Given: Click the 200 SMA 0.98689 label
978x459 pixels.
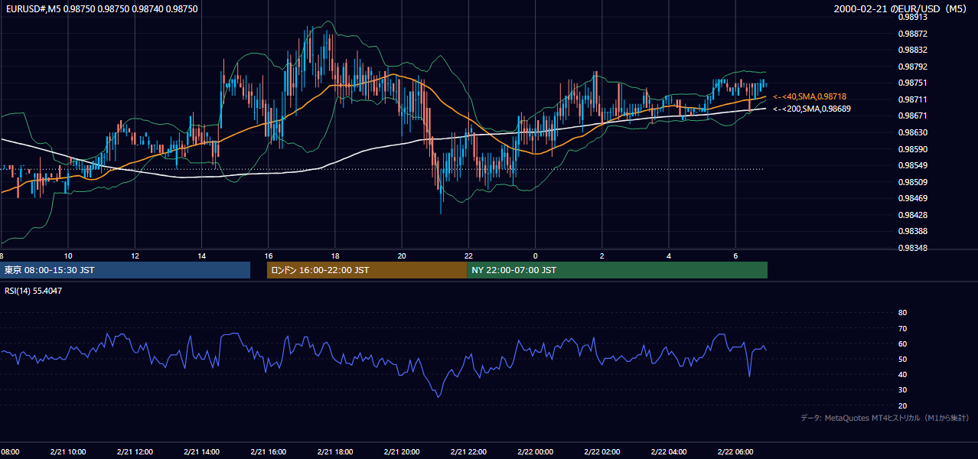Looking at the screenshot, I should point(812,109).
